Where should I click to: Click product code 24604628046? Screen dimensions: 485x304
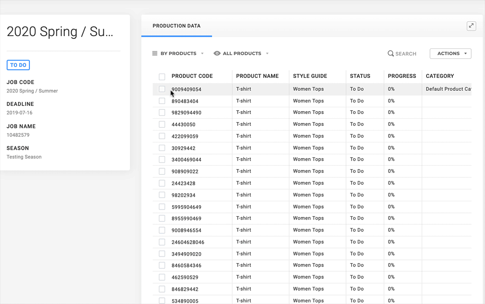coord(188,242)
